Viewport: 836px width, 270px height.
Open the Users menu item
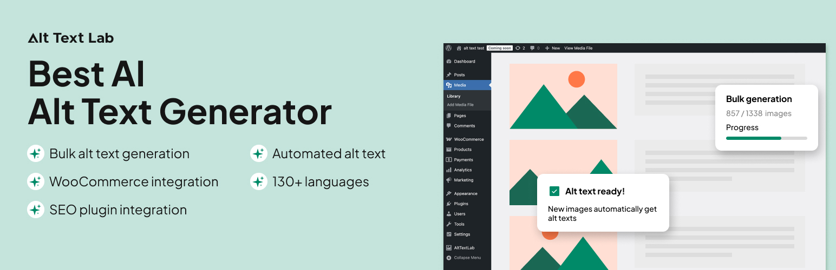467,214
